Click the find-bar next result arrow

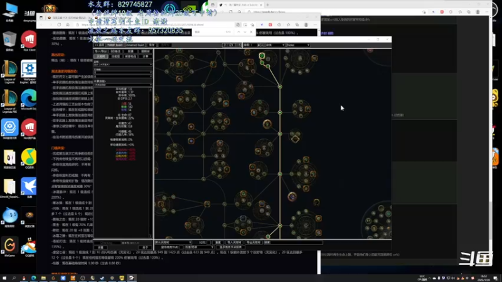(245, 32)
